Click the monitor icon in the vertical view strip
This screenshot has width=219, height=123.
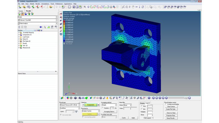(61, 34)
